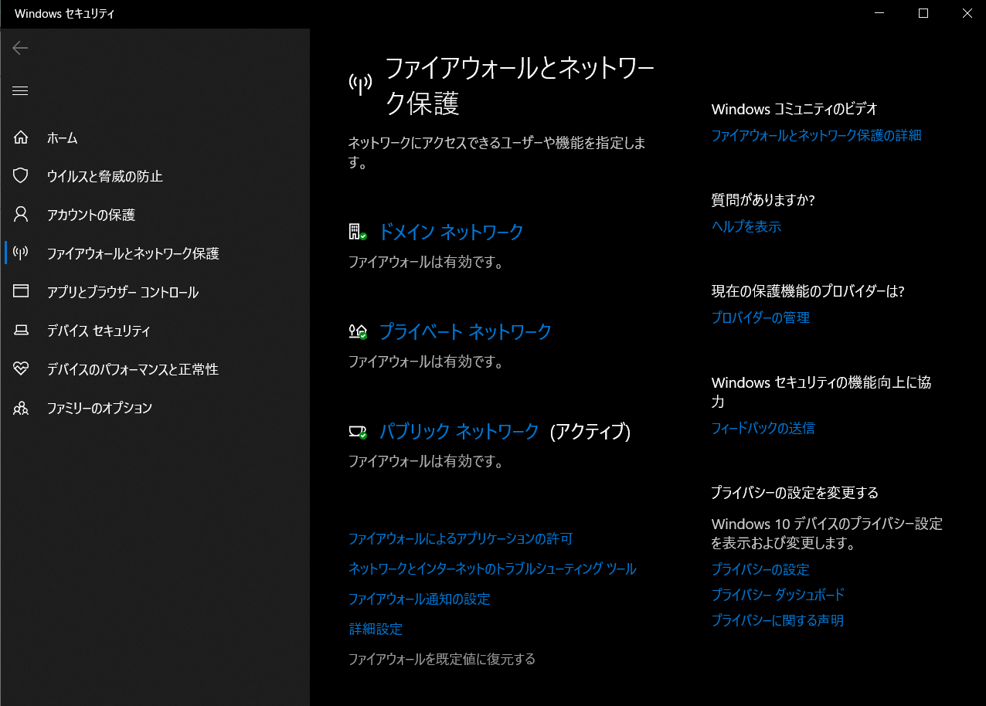Open ファイアウォールとネットワーク保護の詳細 link
The height and width of the screenshot is (706, 986).
(816, 135)
